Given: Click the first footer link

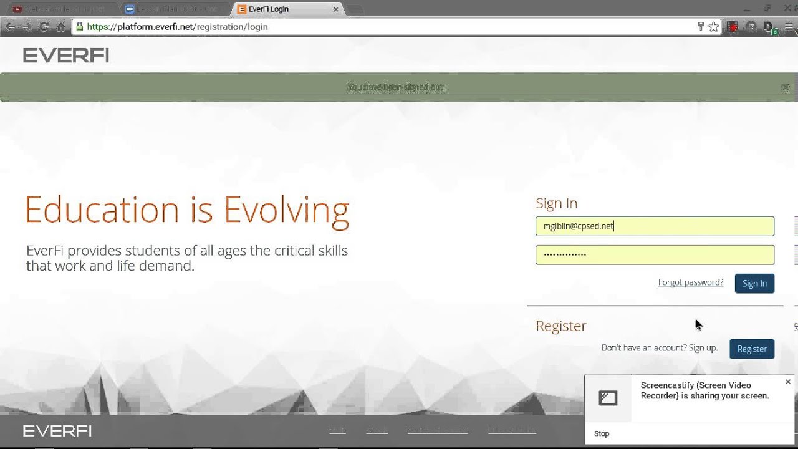Looking at the screenshot, I should pyautogui.click(x=337, y=430).
